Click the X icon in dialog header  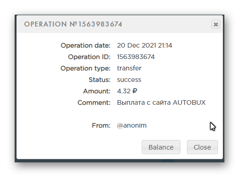point(216,24)
